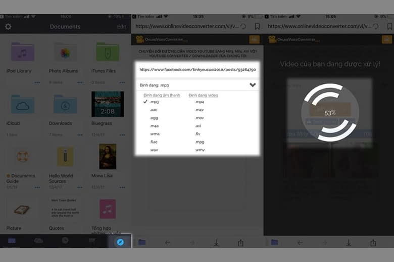Choose the .flv video format
Image resolution: width=394 pixels, height=262 pixels.
(198, 134)
